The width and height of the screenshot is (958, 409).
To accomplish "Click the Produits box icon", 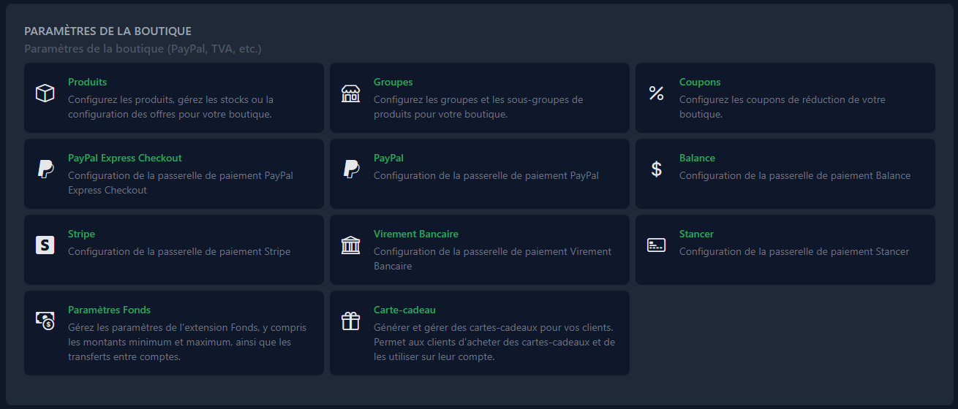I will pos(45,93).
